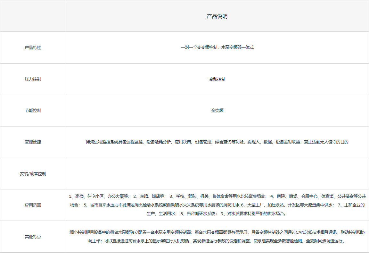Image resolution: width=369 pixels, height=253 pixels.
Task: Click the 产品说明 column header
Action: (217, 16)
